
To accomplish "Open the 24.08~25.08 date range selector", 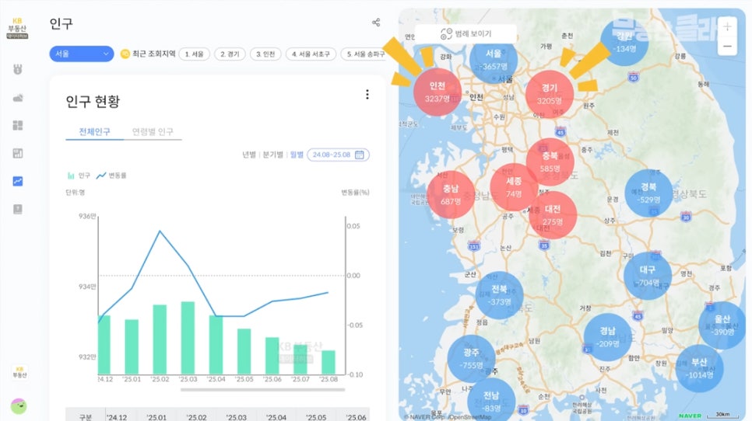I will 338,155.
